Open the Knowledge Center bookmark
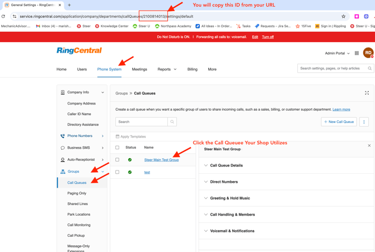Screen dimensions: 375x252 (x=112, y=26)
